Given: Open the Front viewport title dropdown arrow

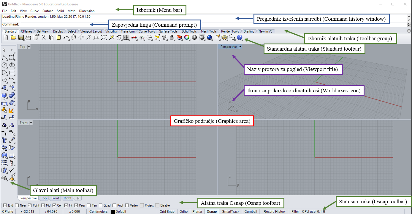Looking at the screenshot, I should coord(31,123).
